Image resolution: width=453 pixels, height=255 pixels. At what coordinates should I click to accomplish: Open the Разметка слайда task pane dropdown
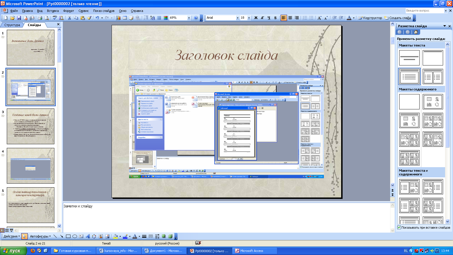click(x=445, y=26)
